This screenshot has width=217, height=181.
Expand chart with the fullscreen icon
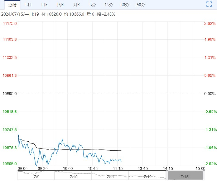[209, 4]
